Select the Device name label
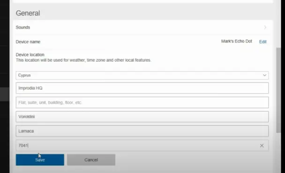The image size is (285, 173). pos(28,42)
